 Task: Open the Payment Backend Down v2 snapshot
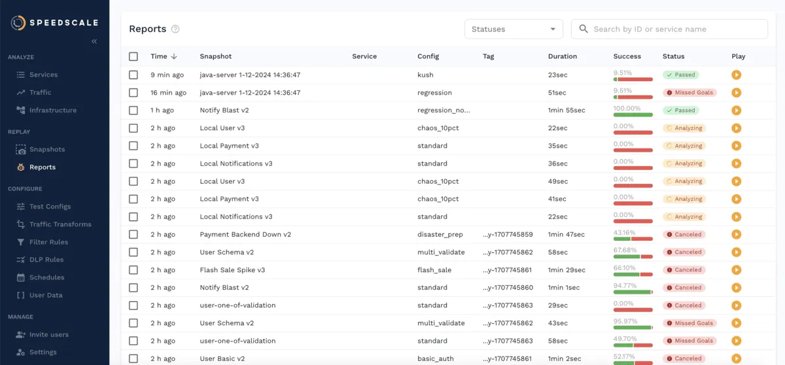(x=245, y=234)
